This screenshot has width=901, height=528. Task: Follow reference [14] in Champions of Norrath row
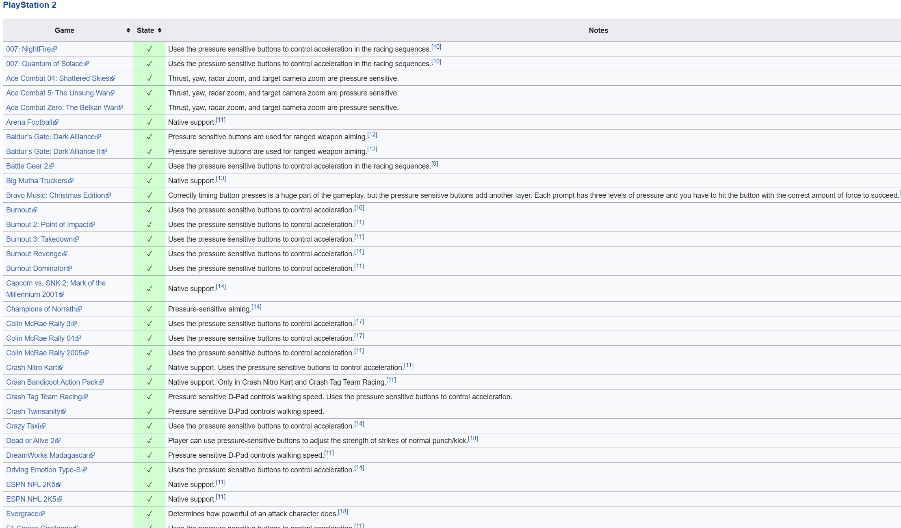click(x=256, y=307)
